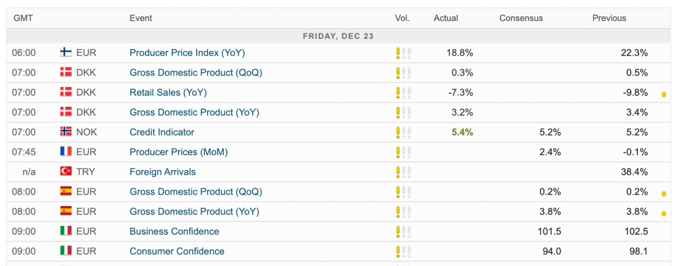Open the Producer Prices (MoM) link
Image resolution: width=681 pixels, height=266 pixels.
pyautogui.click(x=178, y=152)
